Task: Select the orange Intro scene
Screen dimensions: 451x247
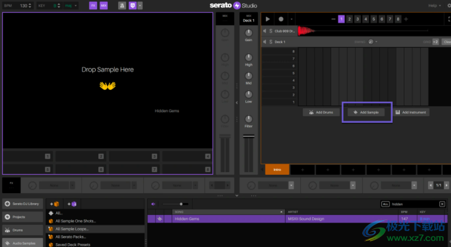Action: [x=277, y=170]
